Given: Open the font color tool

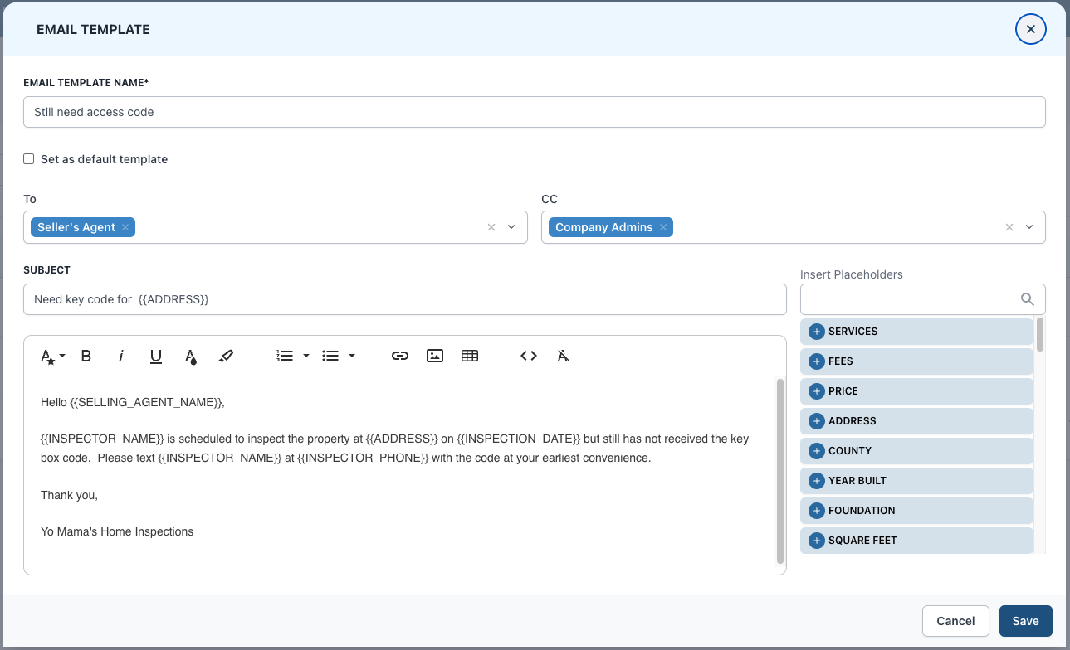Looking at the screenshot, I should coord(189,355).
